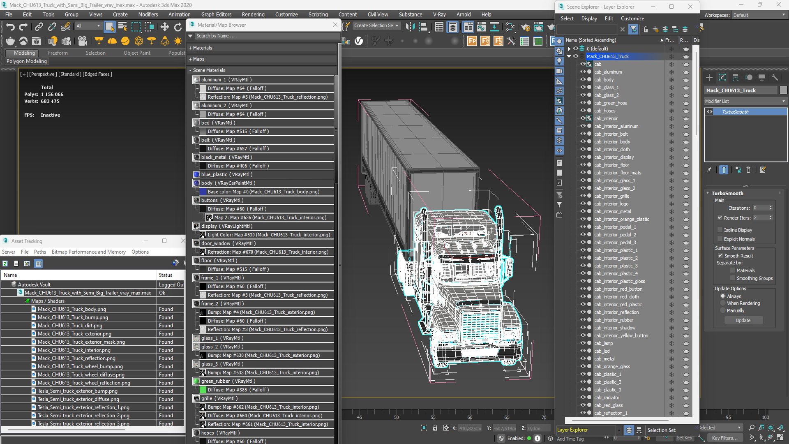789x444 pixels.
Task: Open the Workspaces Default dropdown
Action: [x=759, y=15]
